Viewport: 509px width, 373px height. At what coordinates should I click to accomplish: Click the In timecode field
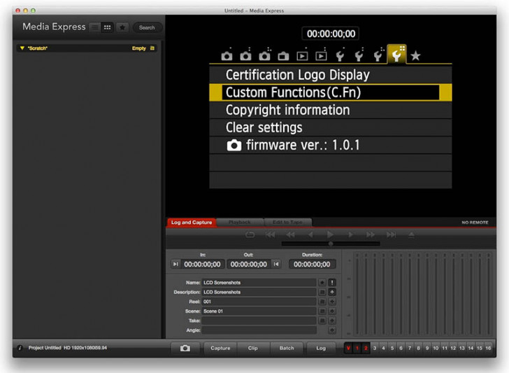click(202, 264)
